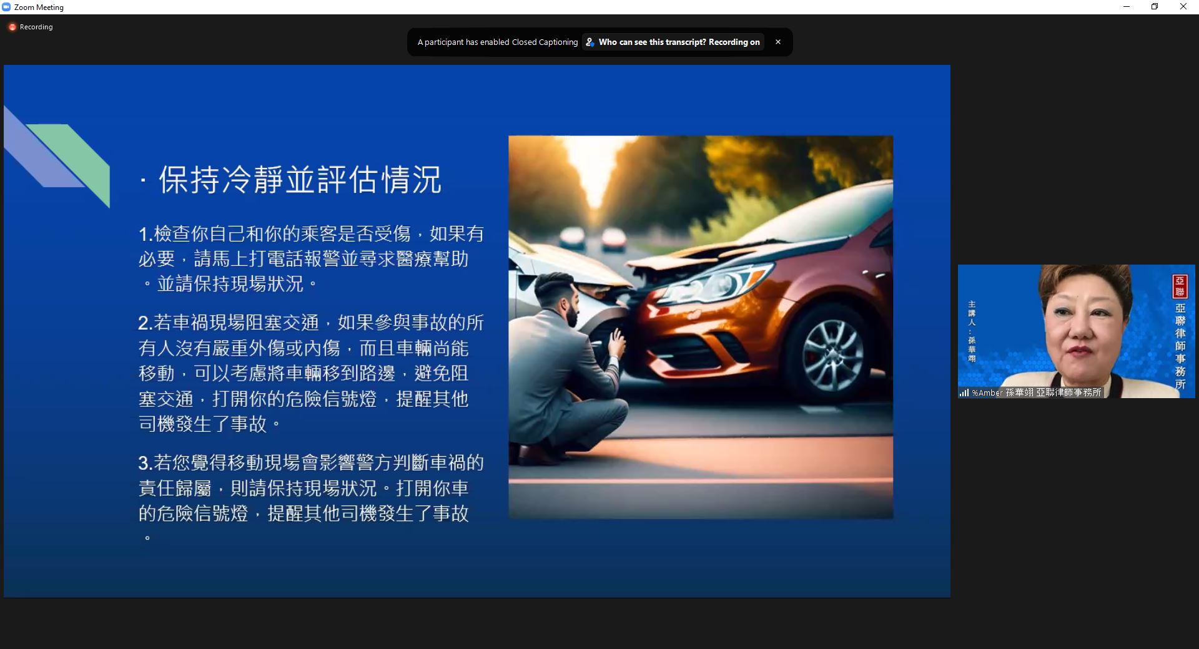Image resolution: width=1199 pixels, height=649 pixels.
Task: Minimize the Zoom Meeting window
Action: 1127,7
